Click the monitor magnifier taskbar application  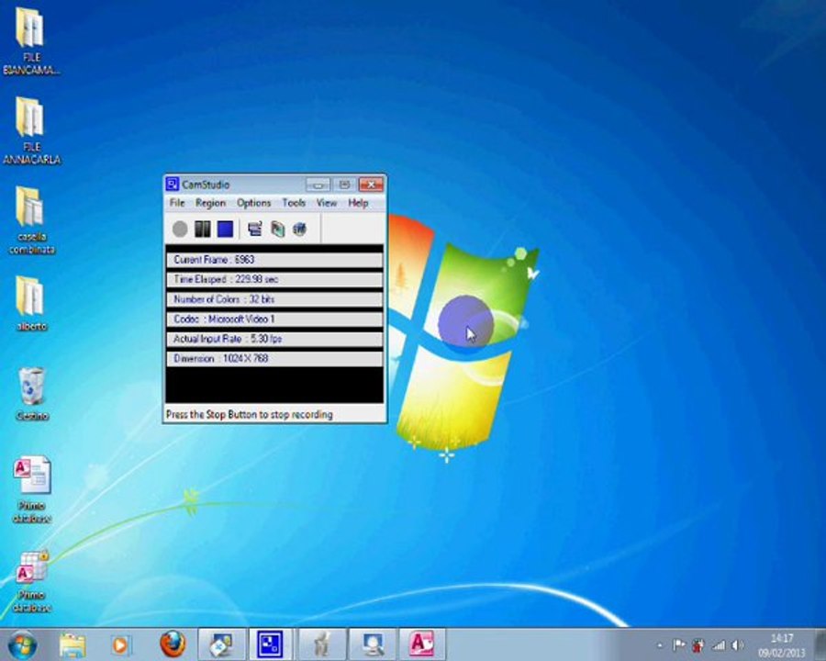click(x=373, y=644)
